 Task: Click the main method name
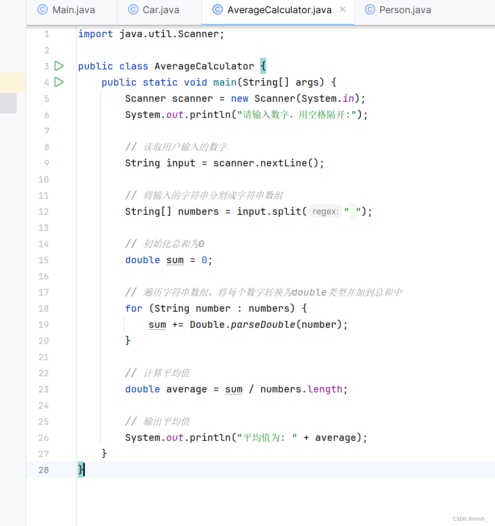click(x=225, y=82)
